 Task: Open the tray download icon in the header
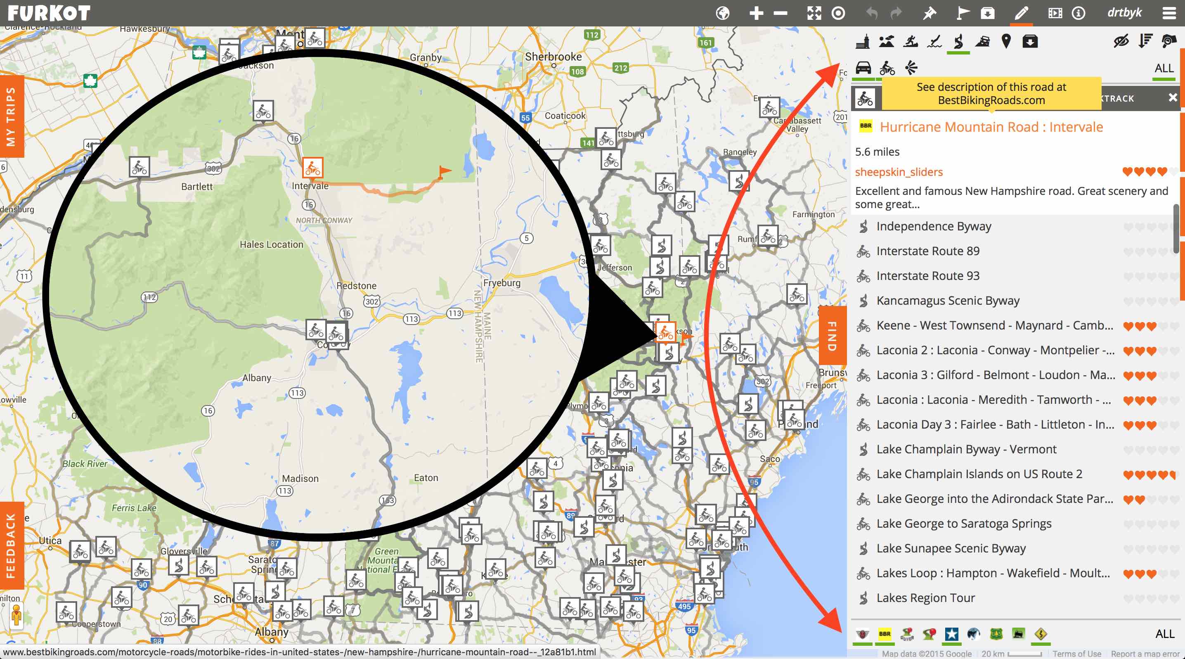coord(987,13)
